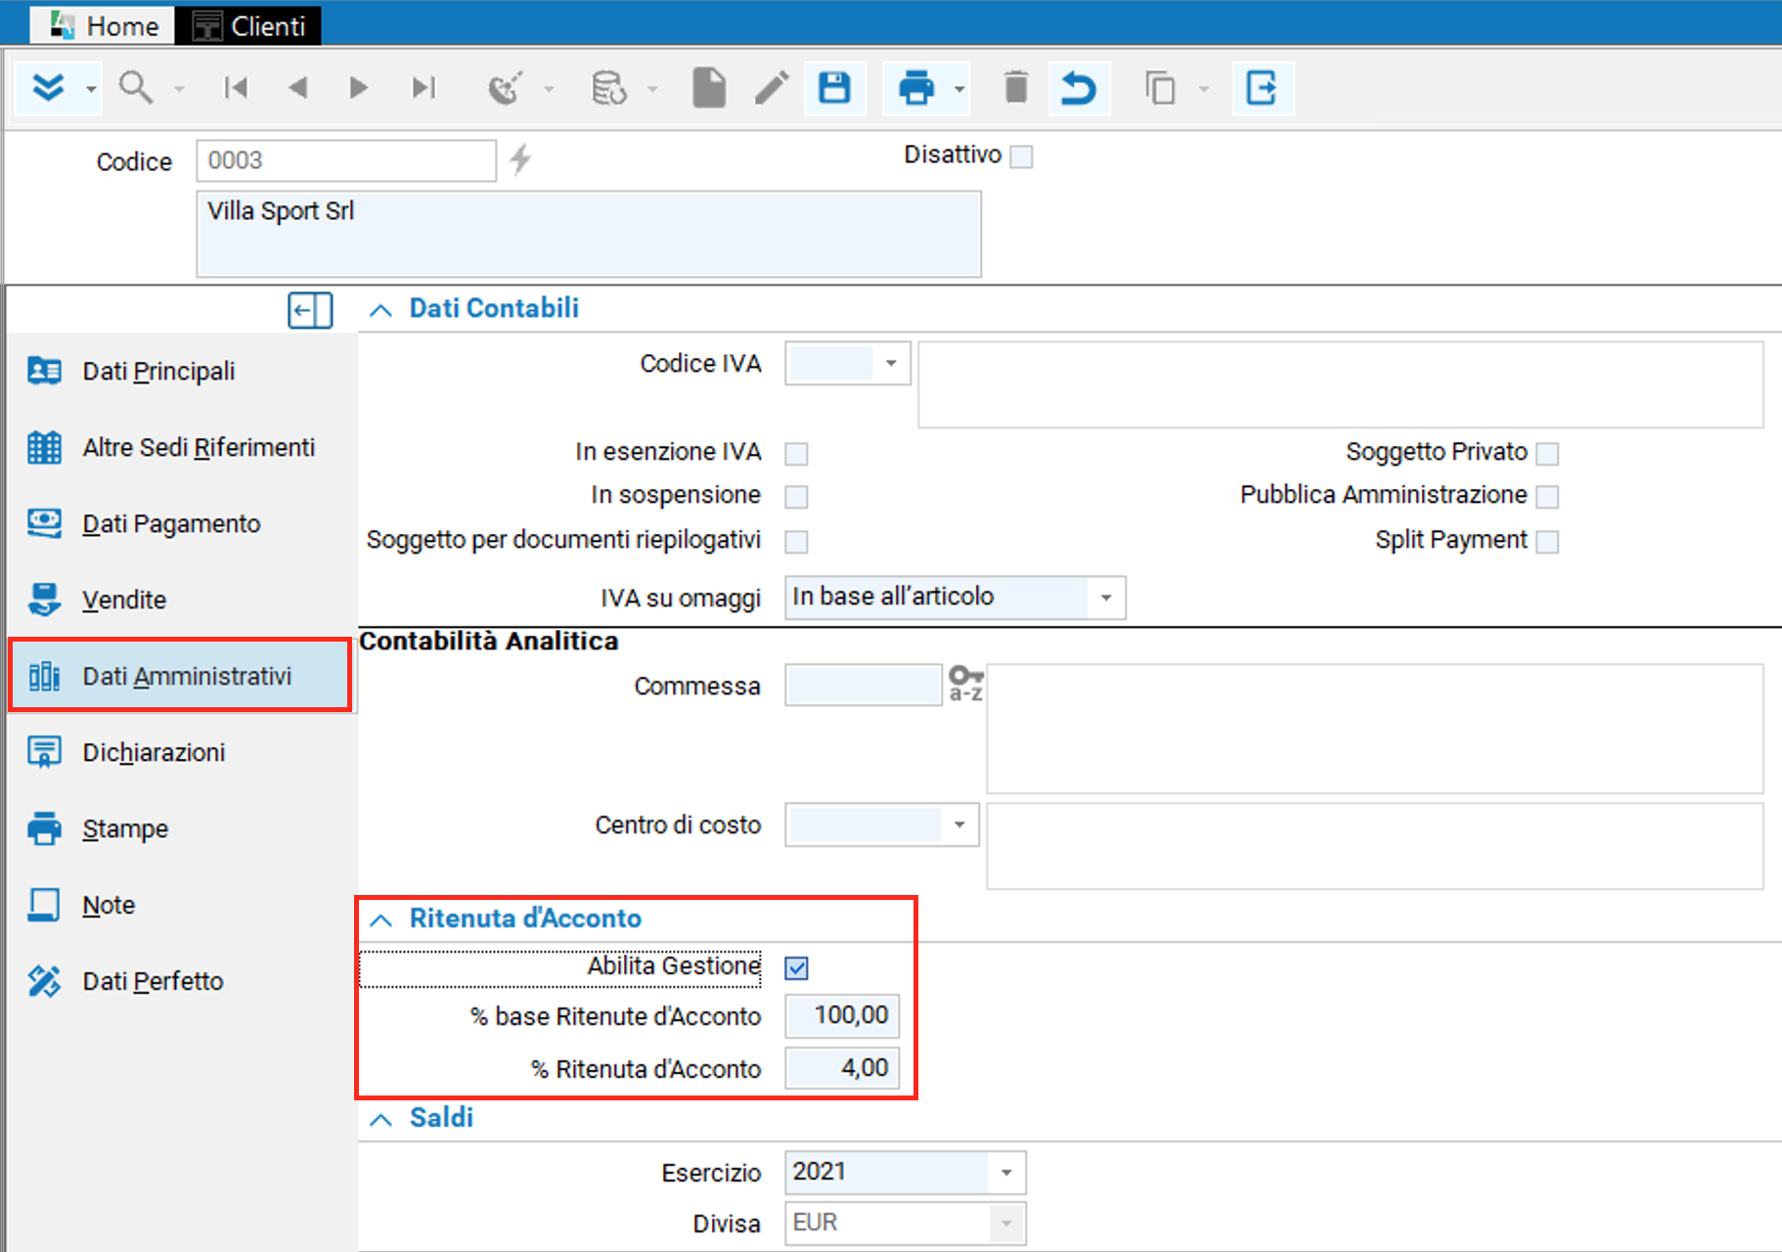Viewport: 1782px width, 1252px height.
Task: Click % Ritenuta d'Acconto value field
Action: (x=842, y=1068)
